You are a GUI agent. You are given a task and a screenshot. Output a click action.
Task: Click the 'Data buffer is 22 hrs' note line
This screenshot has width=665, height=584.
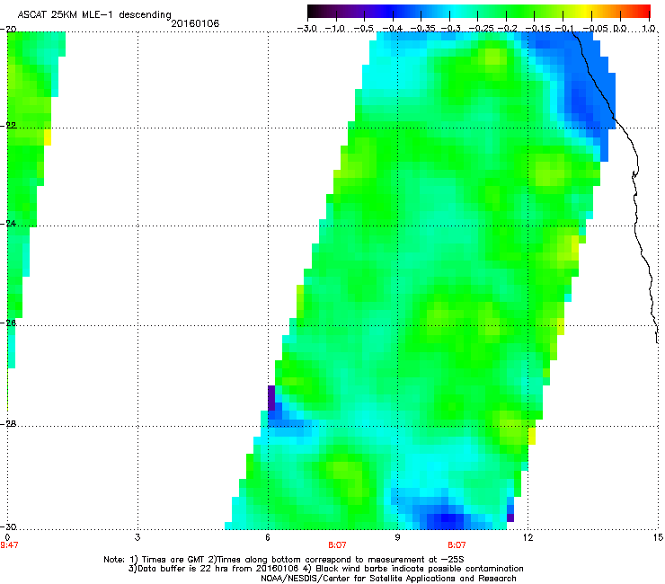tap(325, 569)
